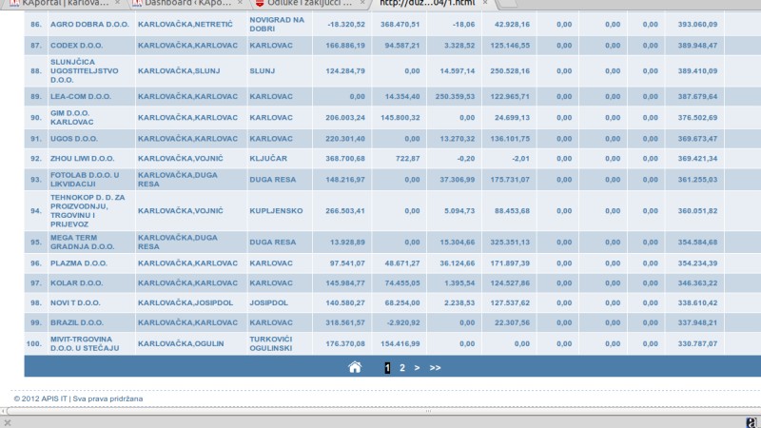Select ZHOU LIWI D.O.O. company name
Viewport: 761px width, 428px height.
pyautogui.click(x=83, y=159)
